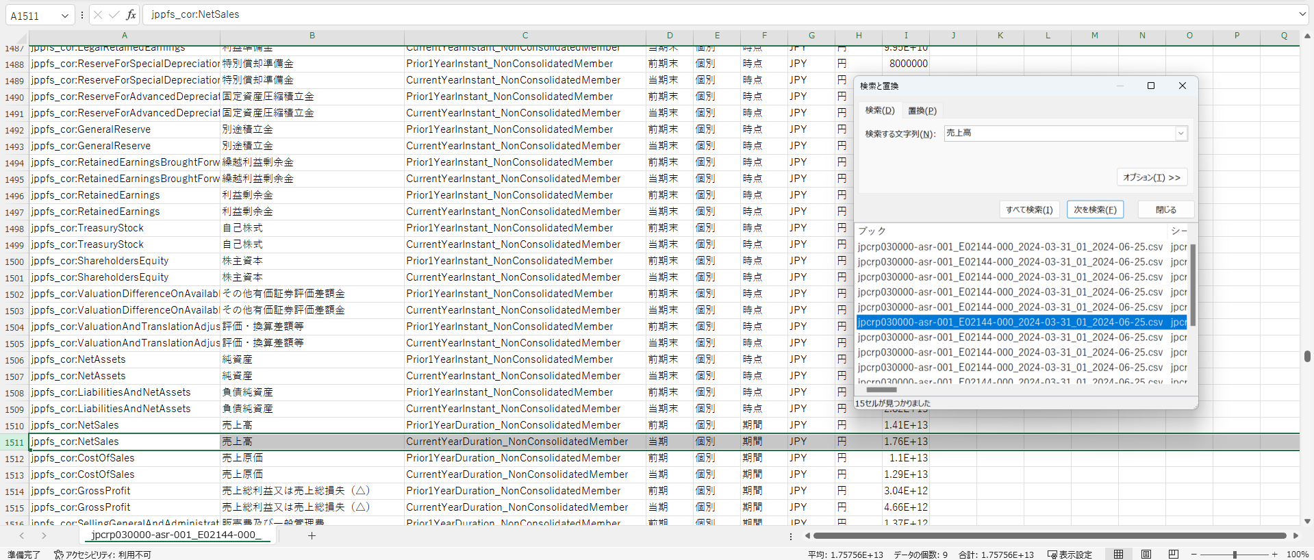The width and height of the screenshot is (1314, 560).
Task: Click the insert function fx icon
Action: (x=131, y=14)
